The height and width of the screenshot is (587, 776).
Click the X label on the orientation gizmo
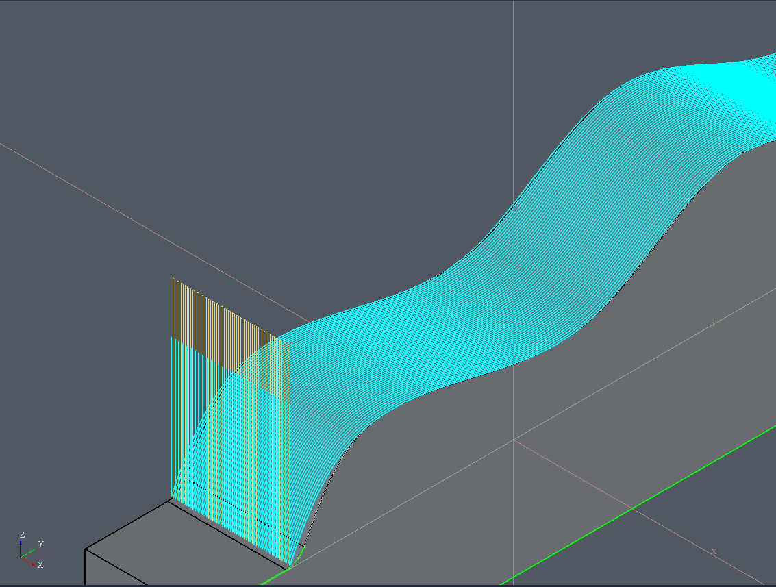pos(40,564)
